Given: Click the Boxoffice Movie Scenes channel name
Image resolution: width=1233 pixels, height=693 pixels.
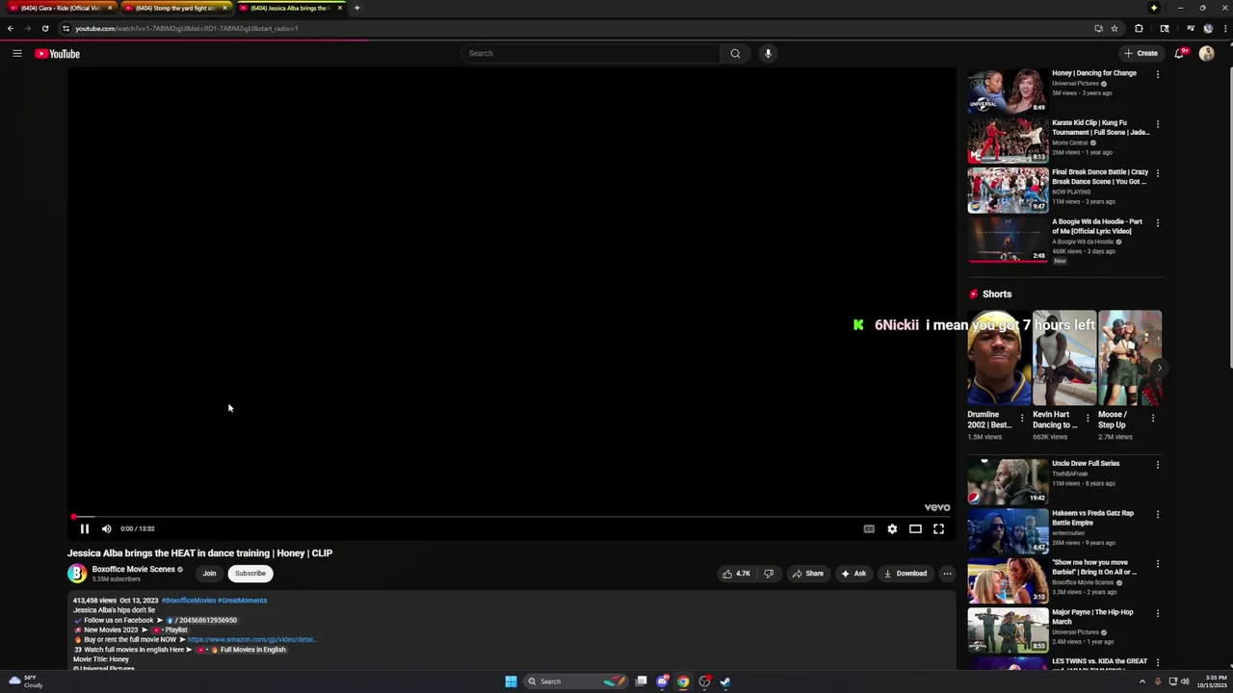Looking at the screenshot, I should [133, 569].
